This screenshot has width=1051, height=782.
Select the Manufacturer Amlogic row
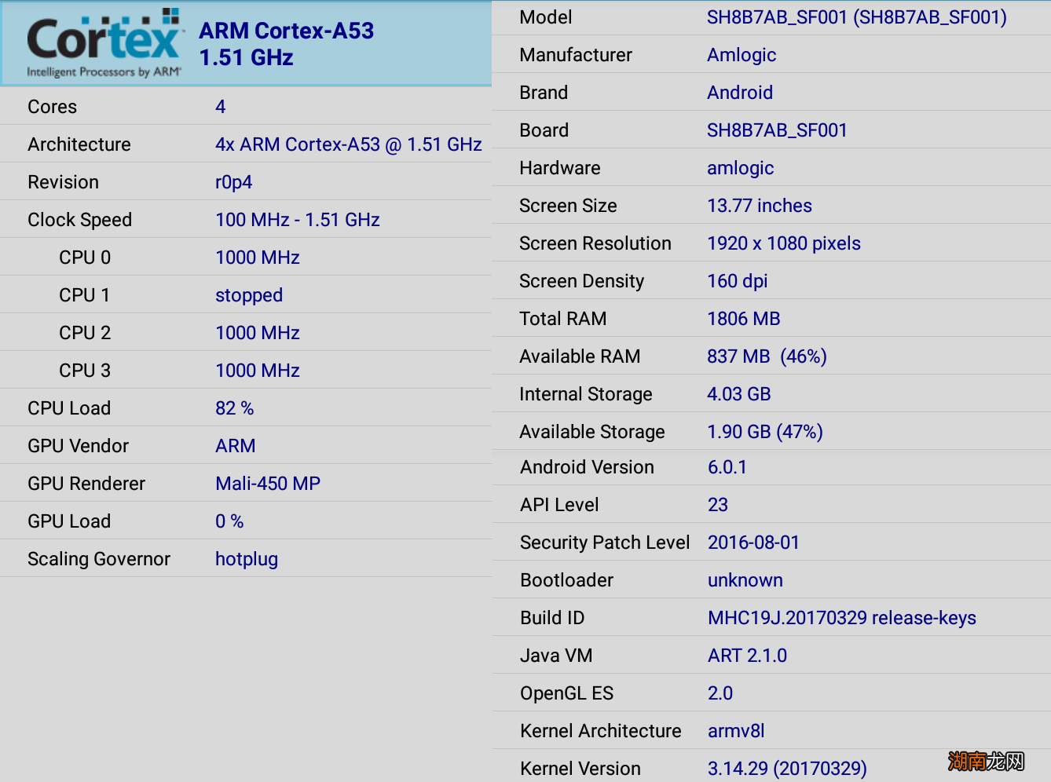pos(771,55)
